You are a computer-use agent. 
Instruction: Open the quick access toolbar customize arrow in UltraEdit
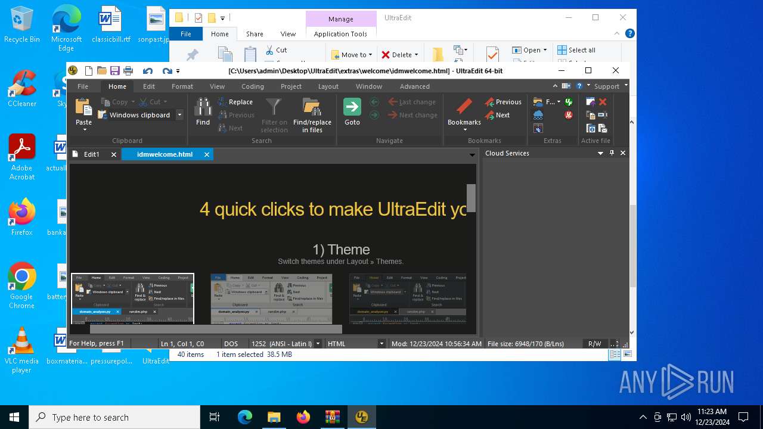coord(178,71)
